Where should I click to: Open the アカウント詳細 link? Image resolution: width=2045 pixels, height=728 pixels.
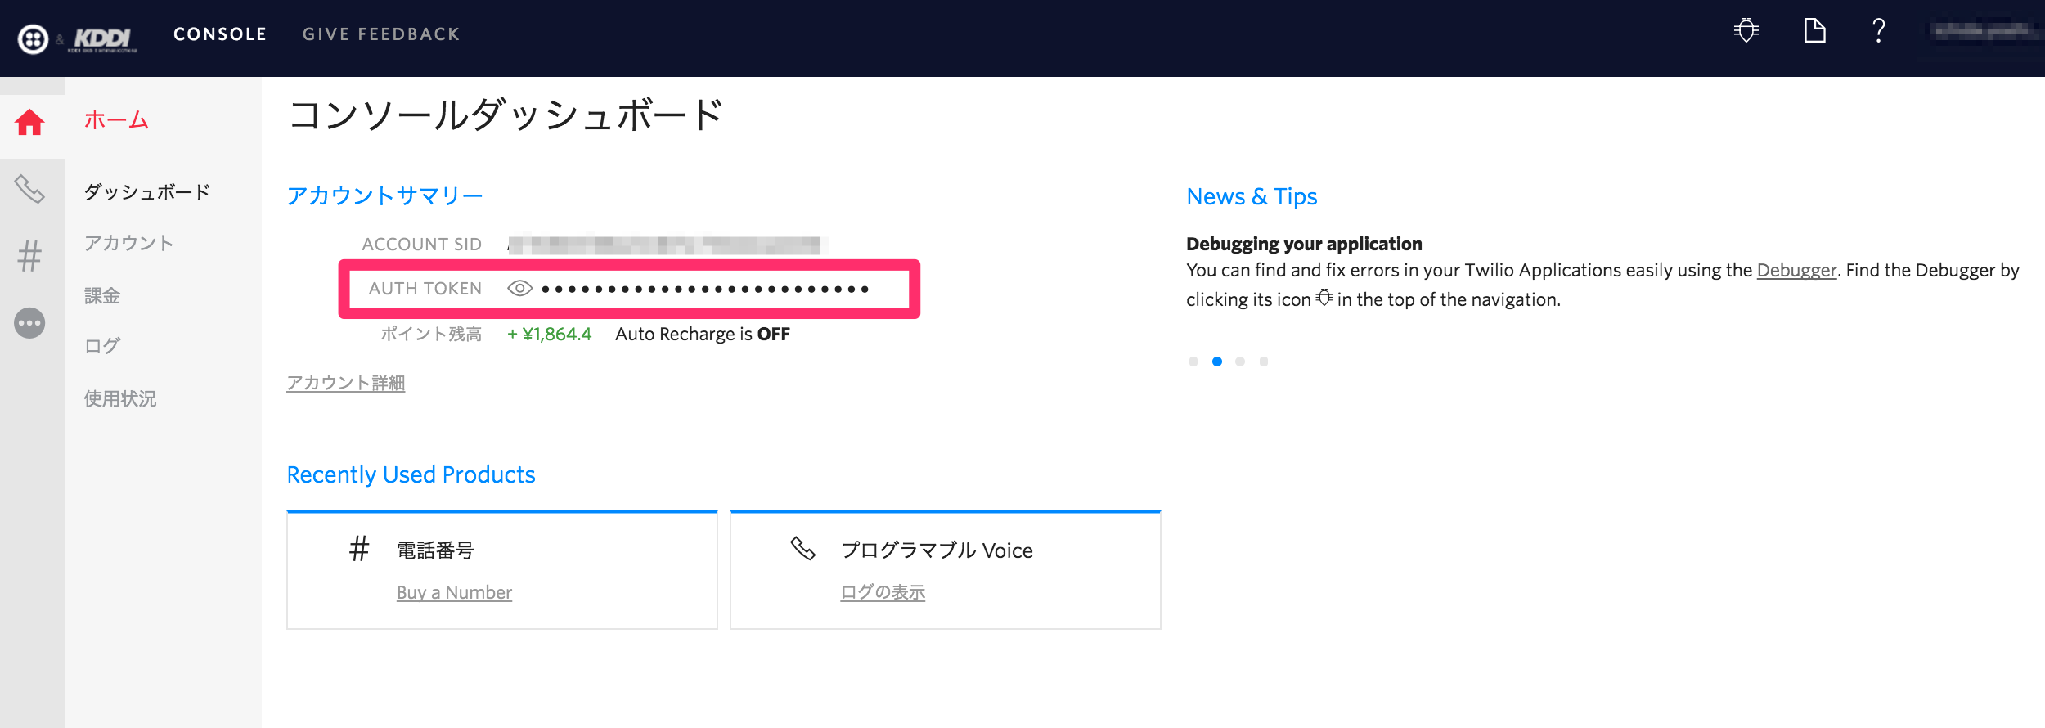345,383
